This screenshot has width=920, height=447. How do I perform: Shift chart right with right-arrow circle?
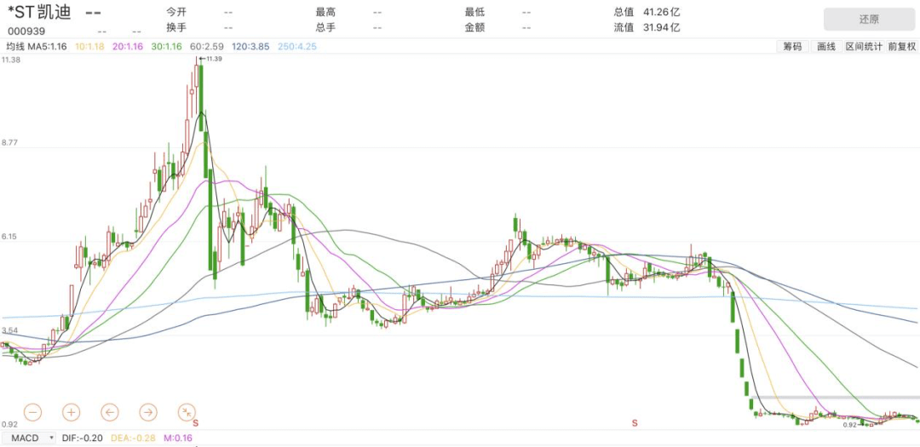pos(148,412)
